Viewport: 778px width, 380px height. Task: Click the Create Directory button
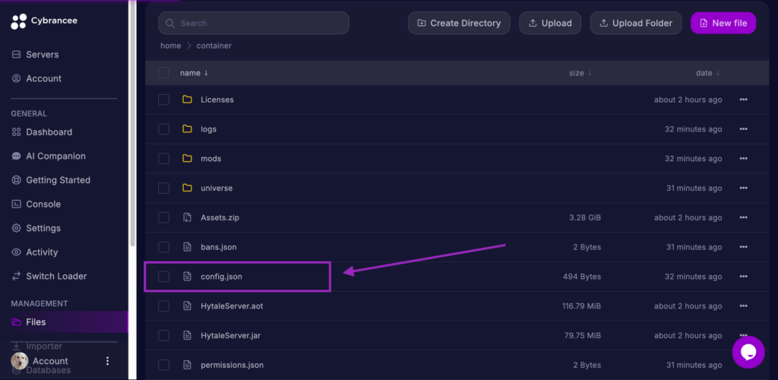459,24
